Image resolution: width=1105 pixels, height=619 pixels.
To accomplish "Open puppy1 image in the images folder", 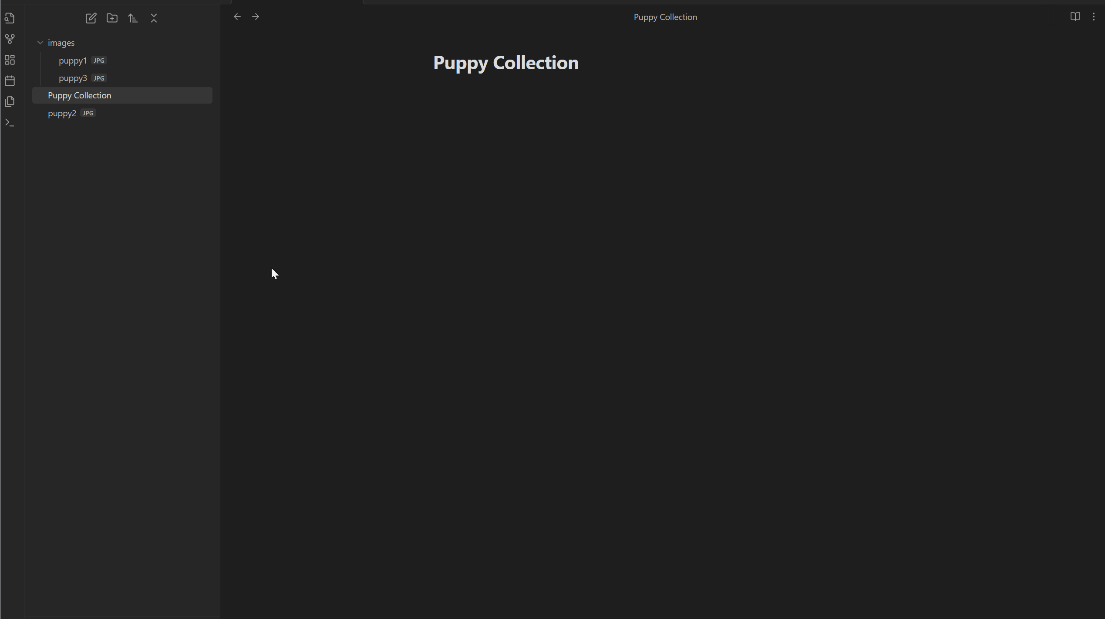I will click(x=73, y=61).
